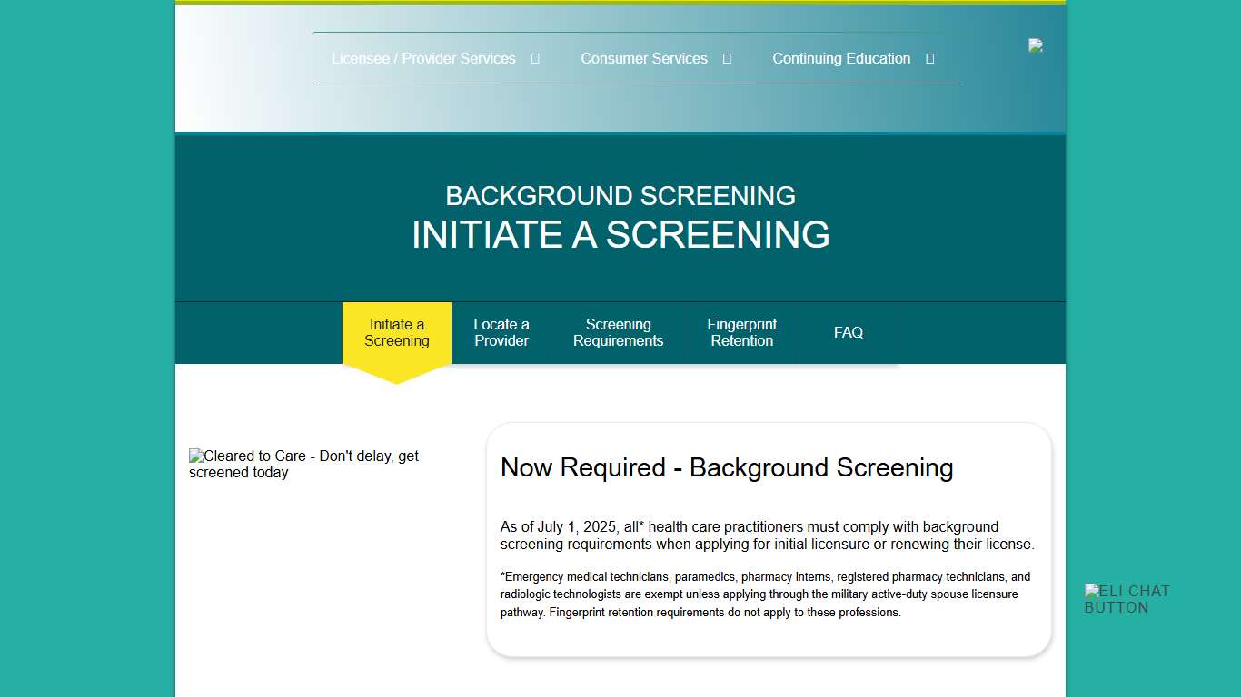Switch to the Locate a Provider tab
Image resolution: width=1241 pixels, height=697 pixels.
(x=501, y=332)
